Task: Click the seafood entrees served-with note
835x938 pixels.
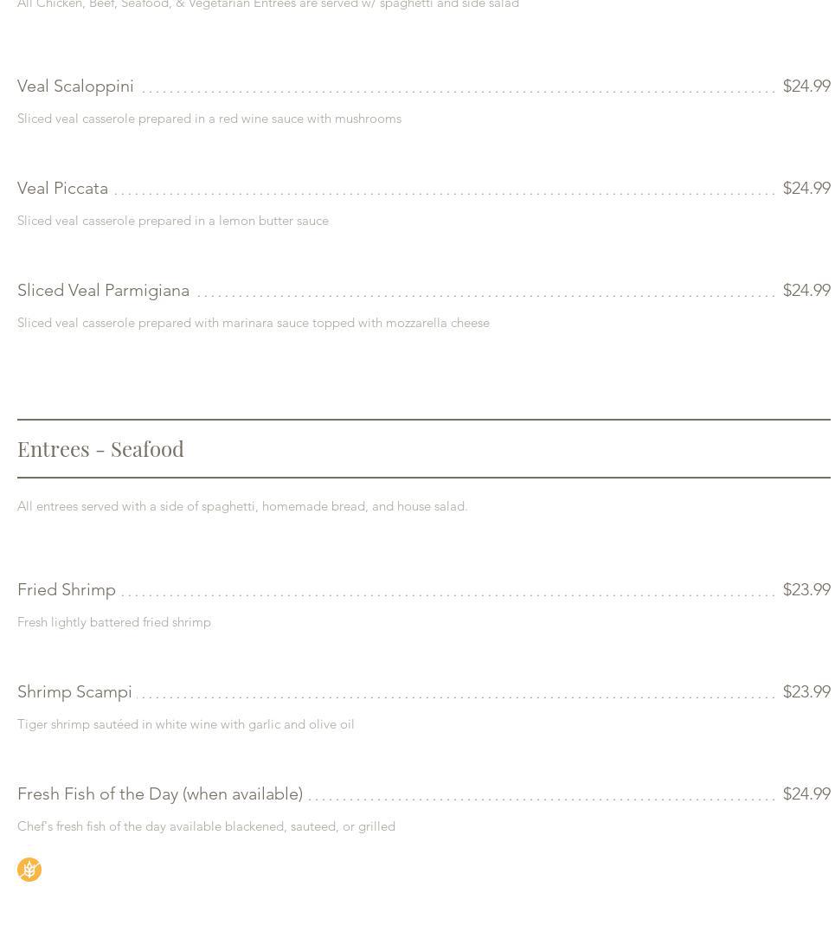Action: coord(242,507)
